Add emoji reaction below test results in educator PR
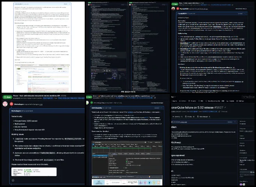 tap(13, 180)
